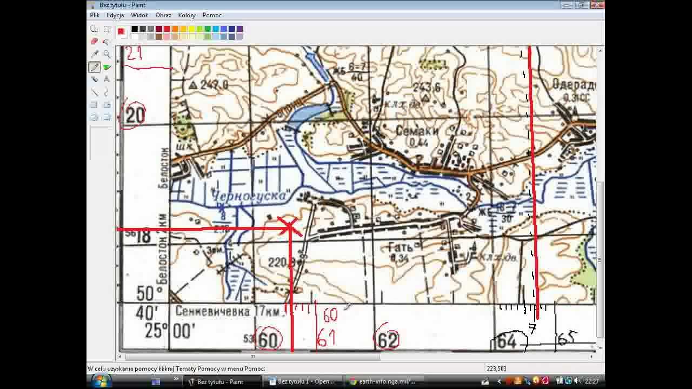The width and height of the screenshot is (692, 389).
Task: Choose the Brush tool
Action: tap(107, 67)
